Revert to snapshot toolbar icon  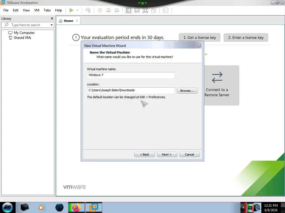click(x=108, y=10)
